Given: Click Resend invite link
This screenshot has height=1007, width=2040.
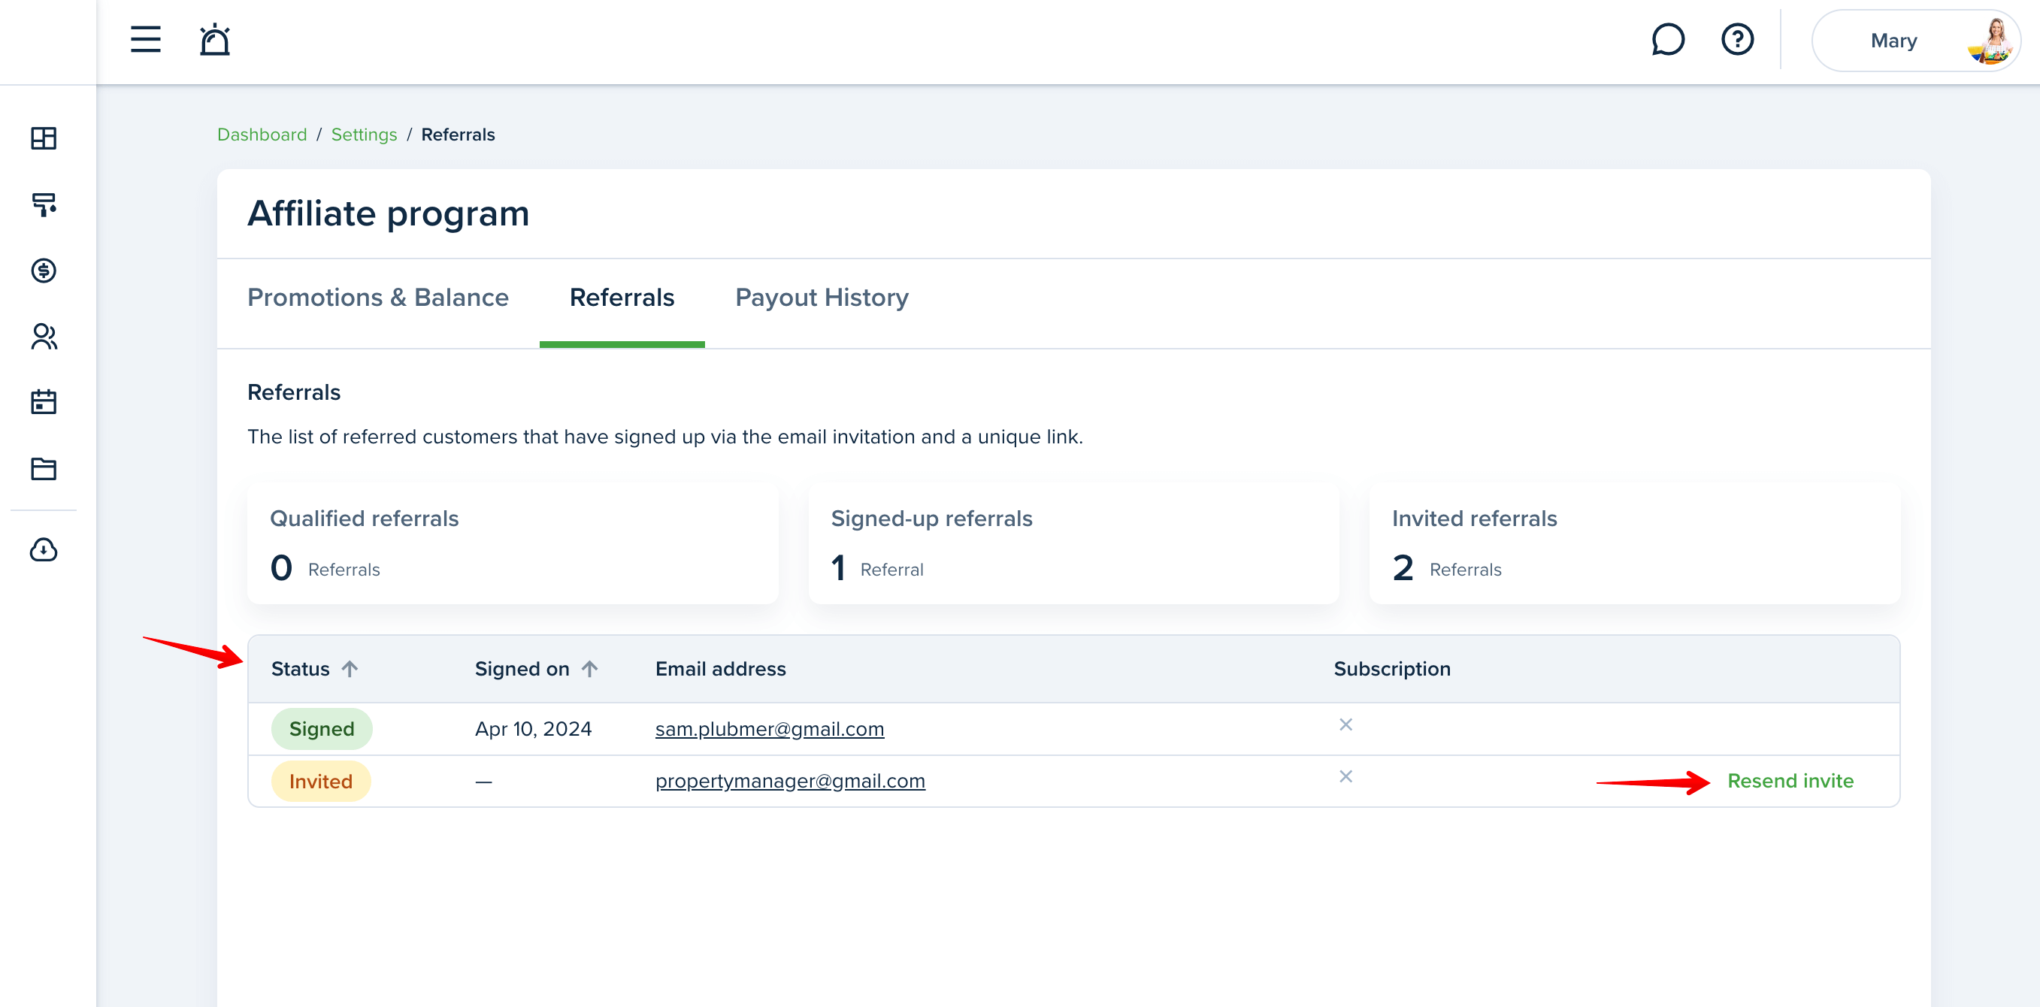Looking at the screenshot, I should coord(1790,781).
